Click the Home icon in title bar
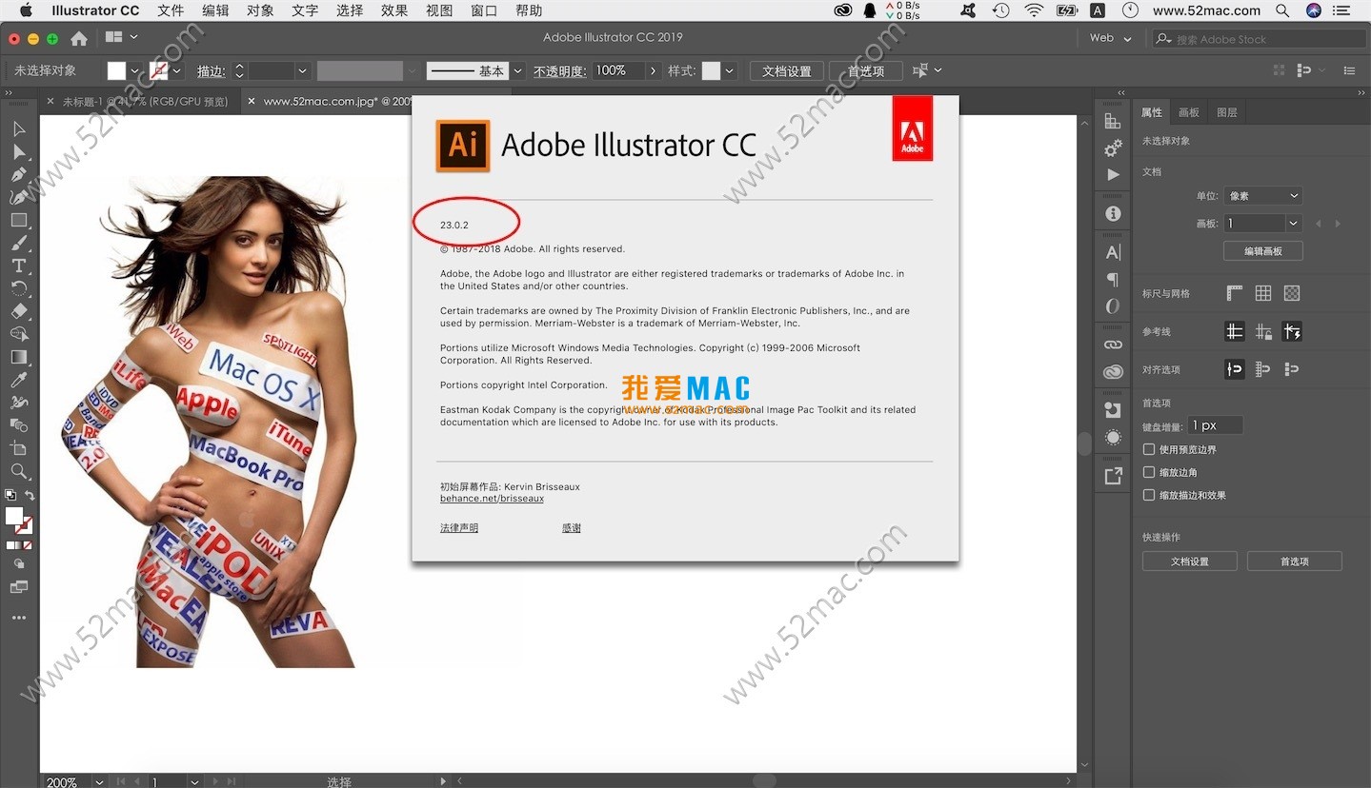This screenshot has height=788, width=1371. [x=79, y=38]
